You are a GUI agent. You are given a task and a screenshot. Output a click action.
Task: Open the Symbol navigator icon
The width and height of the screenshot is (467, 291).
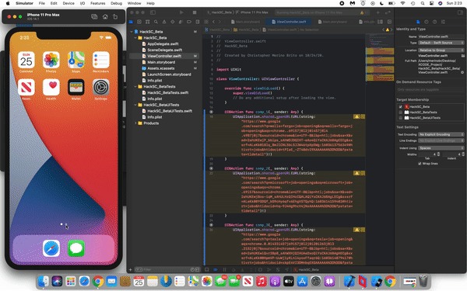coord(147,22)
